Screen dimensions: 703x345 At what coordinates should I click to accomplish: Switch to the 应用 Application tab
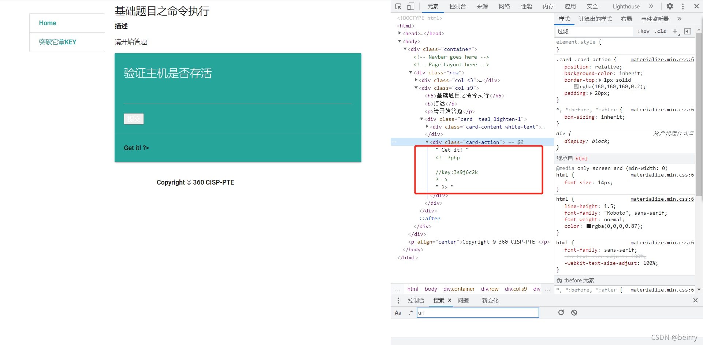tap(570, 6)
